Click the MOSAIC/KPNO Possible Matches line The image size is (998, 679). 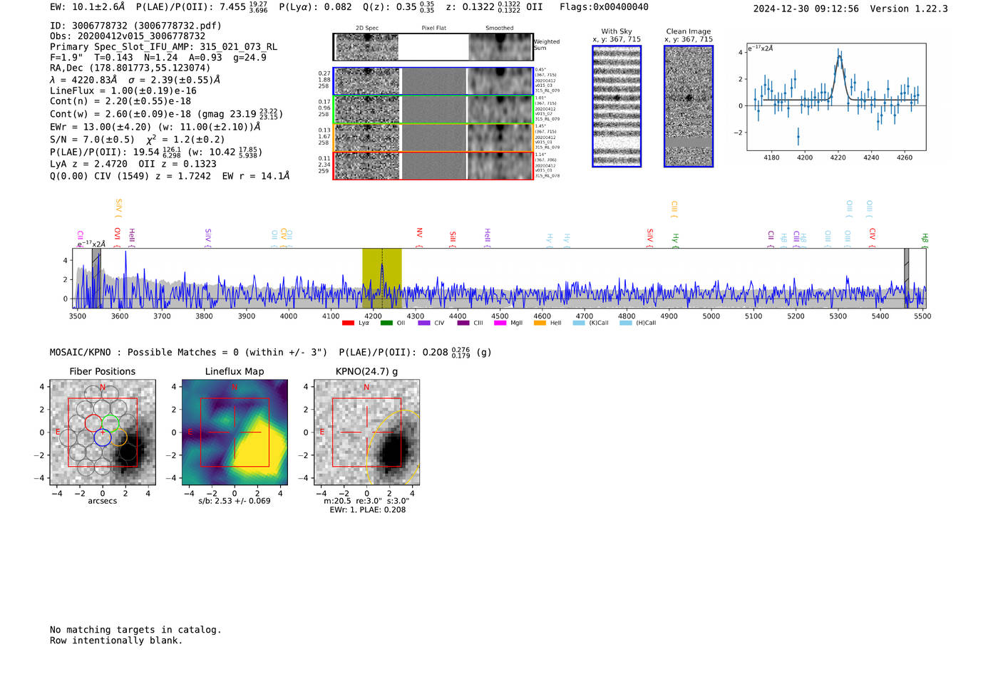[271, 353]
